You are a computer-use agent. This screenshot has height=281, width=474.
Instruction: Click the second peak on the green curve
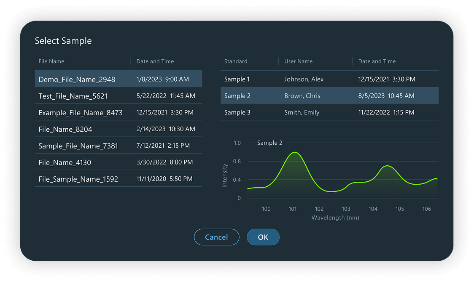(387, 166)
